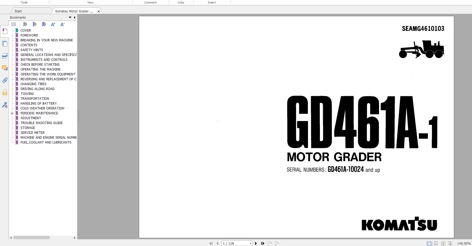This screenshot has width=472, height=246.
Task: Click the next view icon
Action: pyautogui.click(x=277, y=244)
